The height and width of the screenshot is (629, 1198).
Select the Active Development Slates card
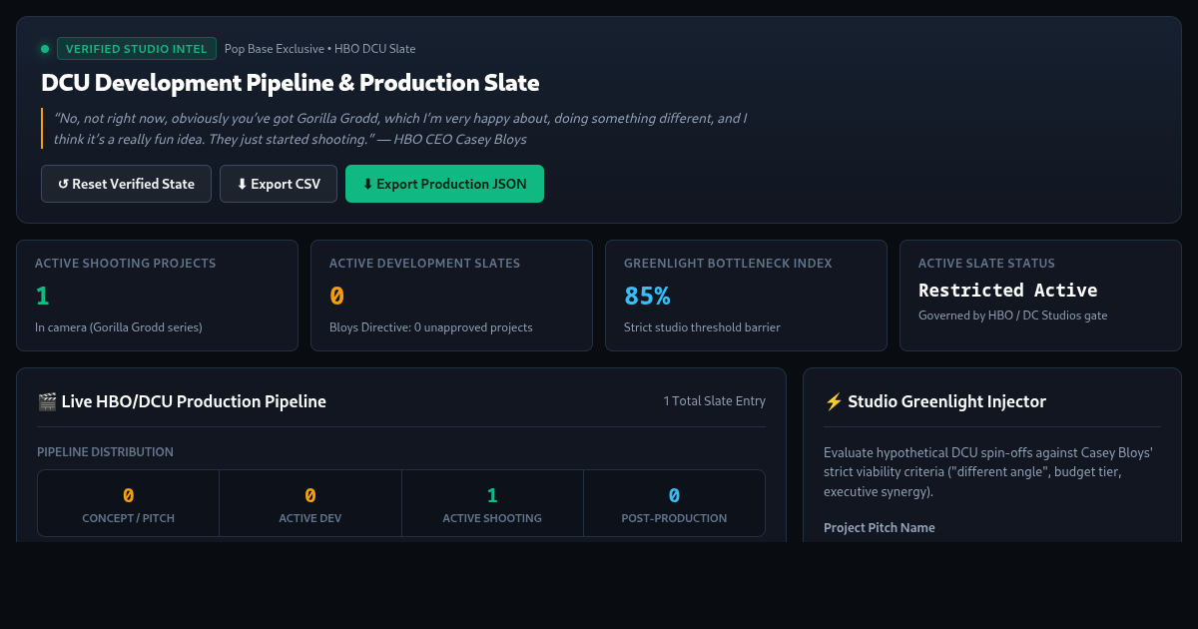[451, 296]
